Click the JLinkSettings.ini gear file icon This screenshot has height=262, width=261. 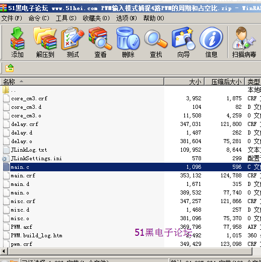click(6, 158)
